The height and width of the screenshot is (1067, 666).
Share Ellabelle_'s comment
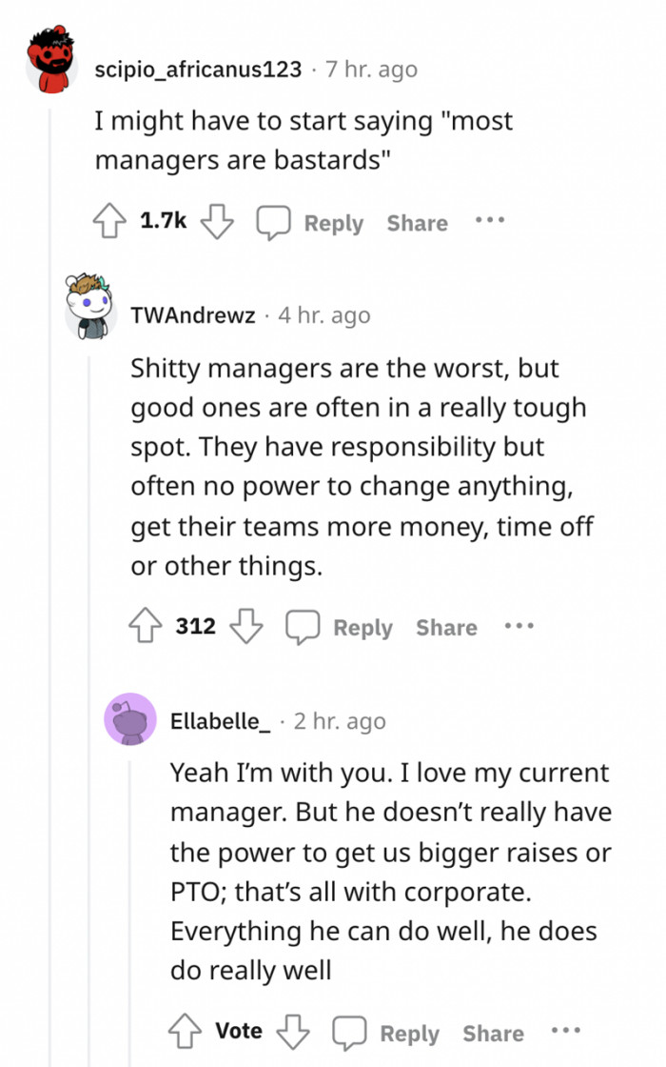[493, 1034]
